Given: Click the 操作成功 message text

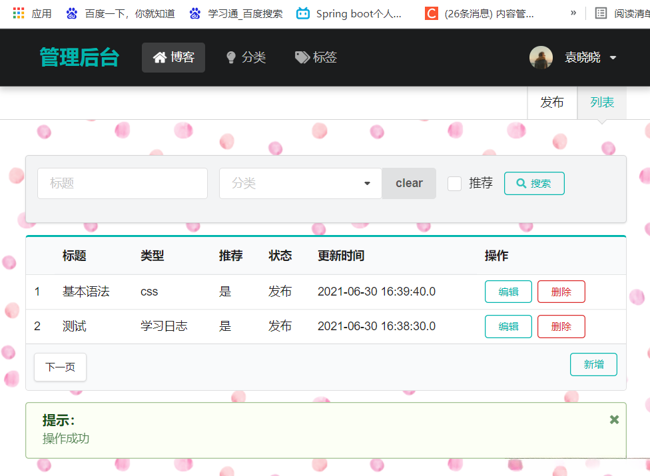Looking at the screenshot, I should [x=66, y=439].
